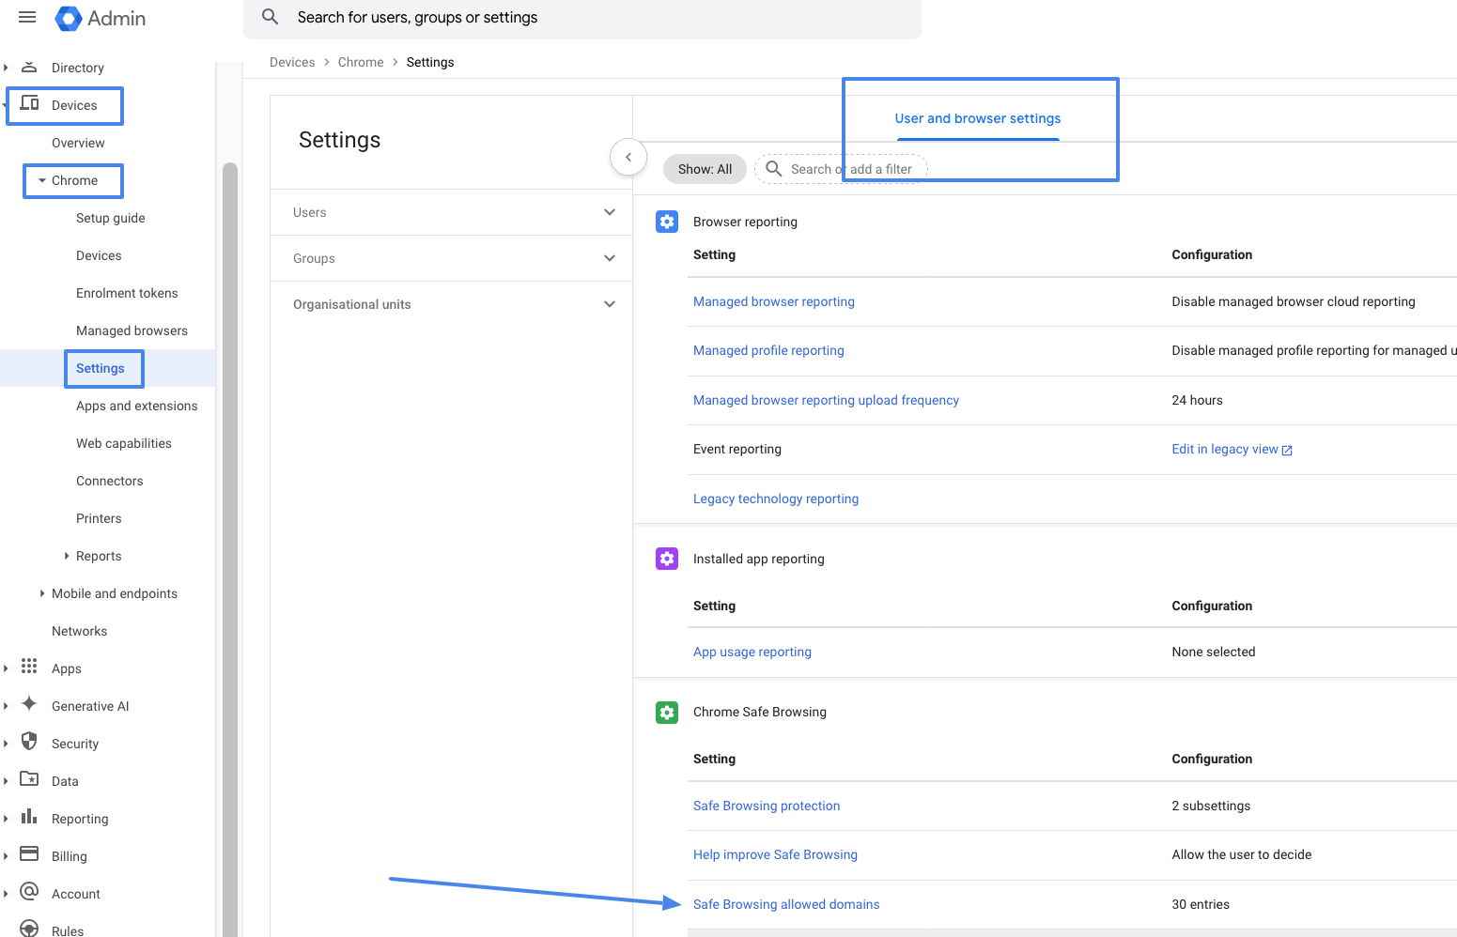Image resolution: width=1457 pixels, height=937 pixels.
Task: Open Managed browser reporting upload frequency
Action: [826, 400]
